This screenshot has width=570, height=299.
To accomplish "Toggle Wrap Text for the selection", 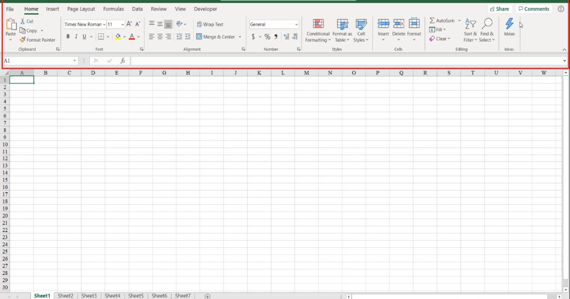I will pos(210,24).
